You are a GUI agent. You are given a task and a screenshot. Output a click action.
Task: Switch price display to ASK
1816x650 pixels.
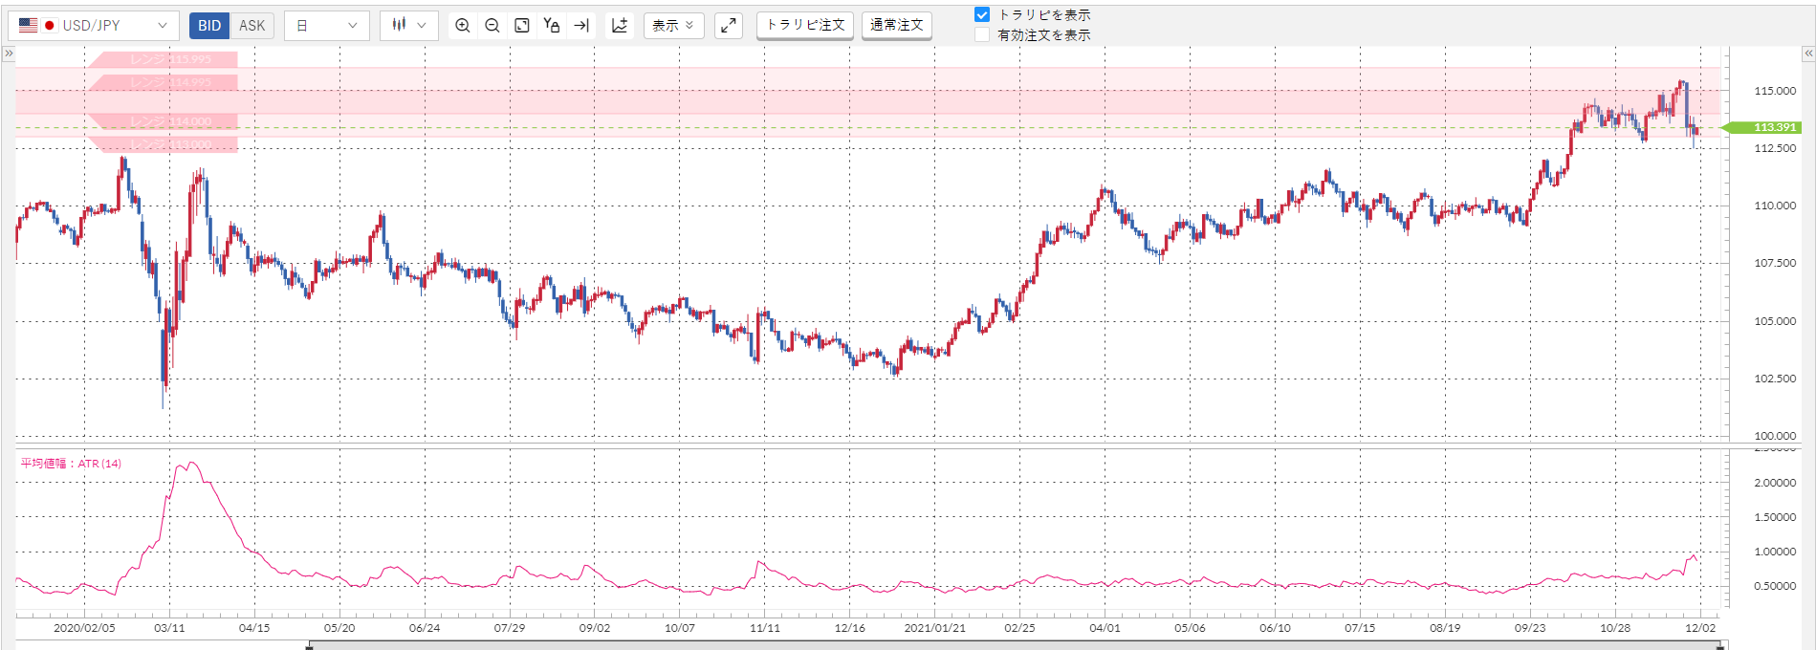pos(252,26)
